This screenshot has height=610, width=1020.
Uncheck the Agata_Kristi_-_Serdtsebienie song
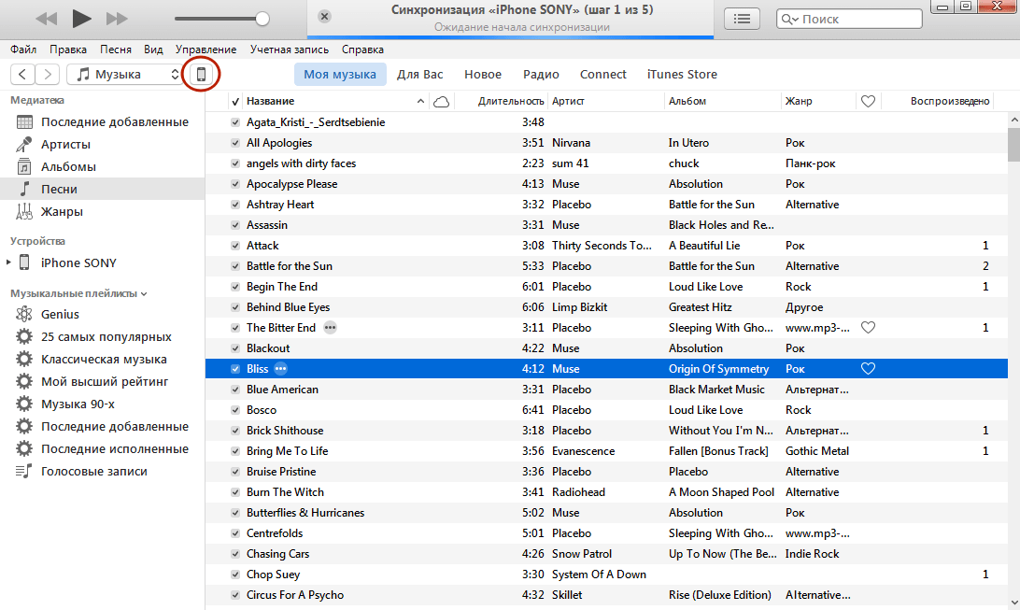pos(235,122)
